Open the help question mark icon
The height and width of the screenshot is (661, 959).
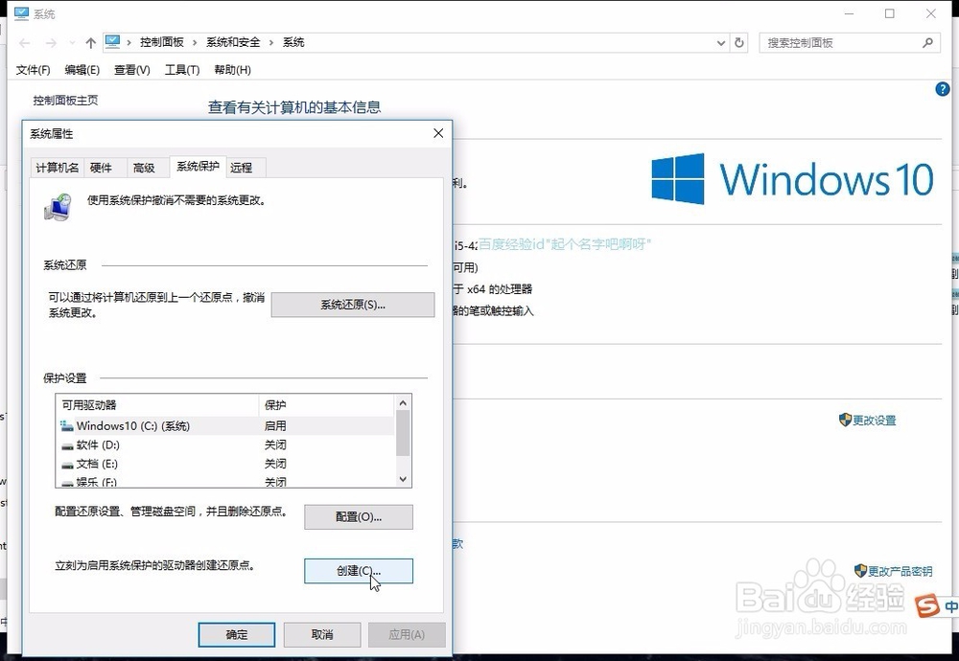[x=942, y=88]
